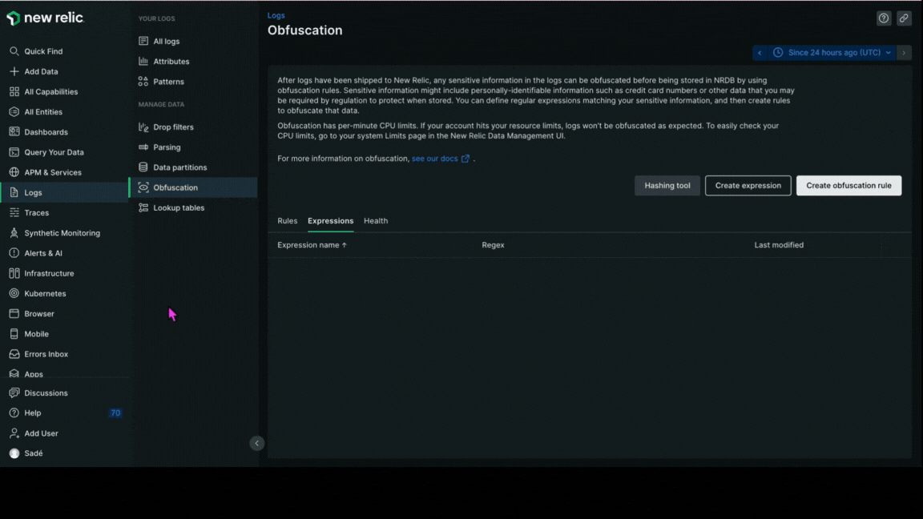Viewport: 923px width, 519px height.
Task: Switch to the Health tab
Action: (375, 221)
